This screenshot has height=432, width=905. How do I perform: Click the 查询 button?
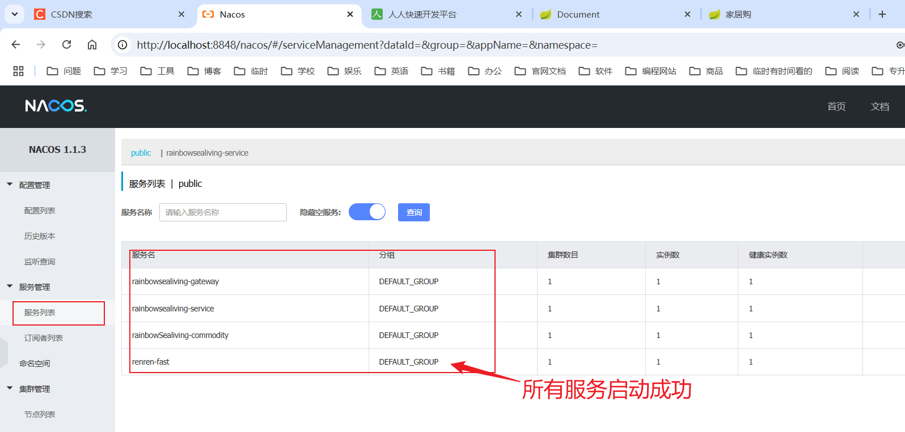(x=414, y=212)
